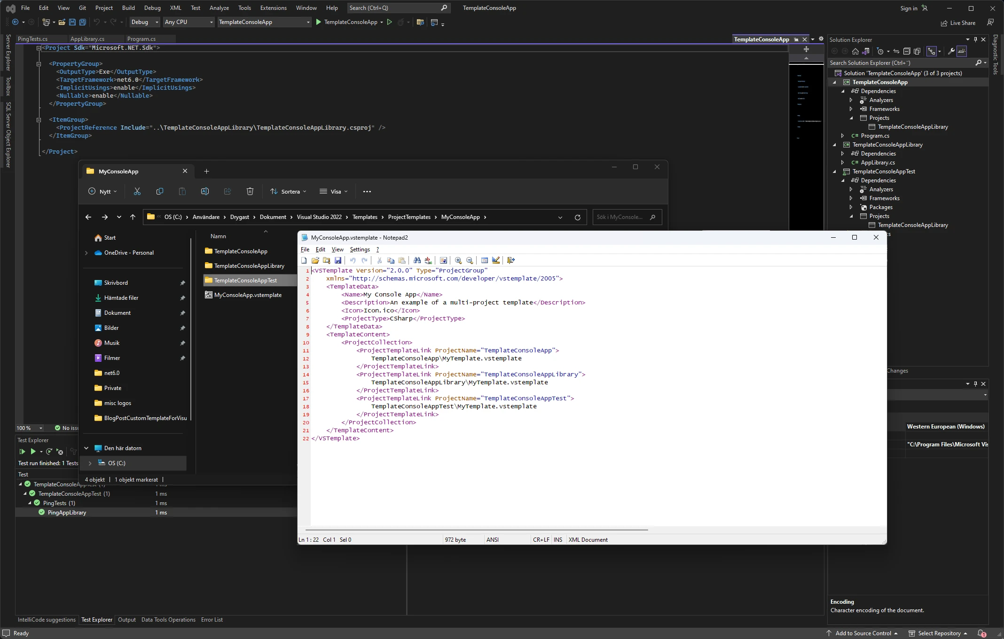Image resolution: width=1004 pixels, height=639 pixels.
Task: Click the Analyze menu in menu bar
Action: point(220,8)
